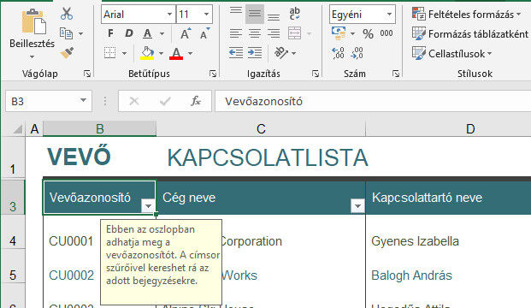Apply accounting currency format icon

(x=339, y=33)
